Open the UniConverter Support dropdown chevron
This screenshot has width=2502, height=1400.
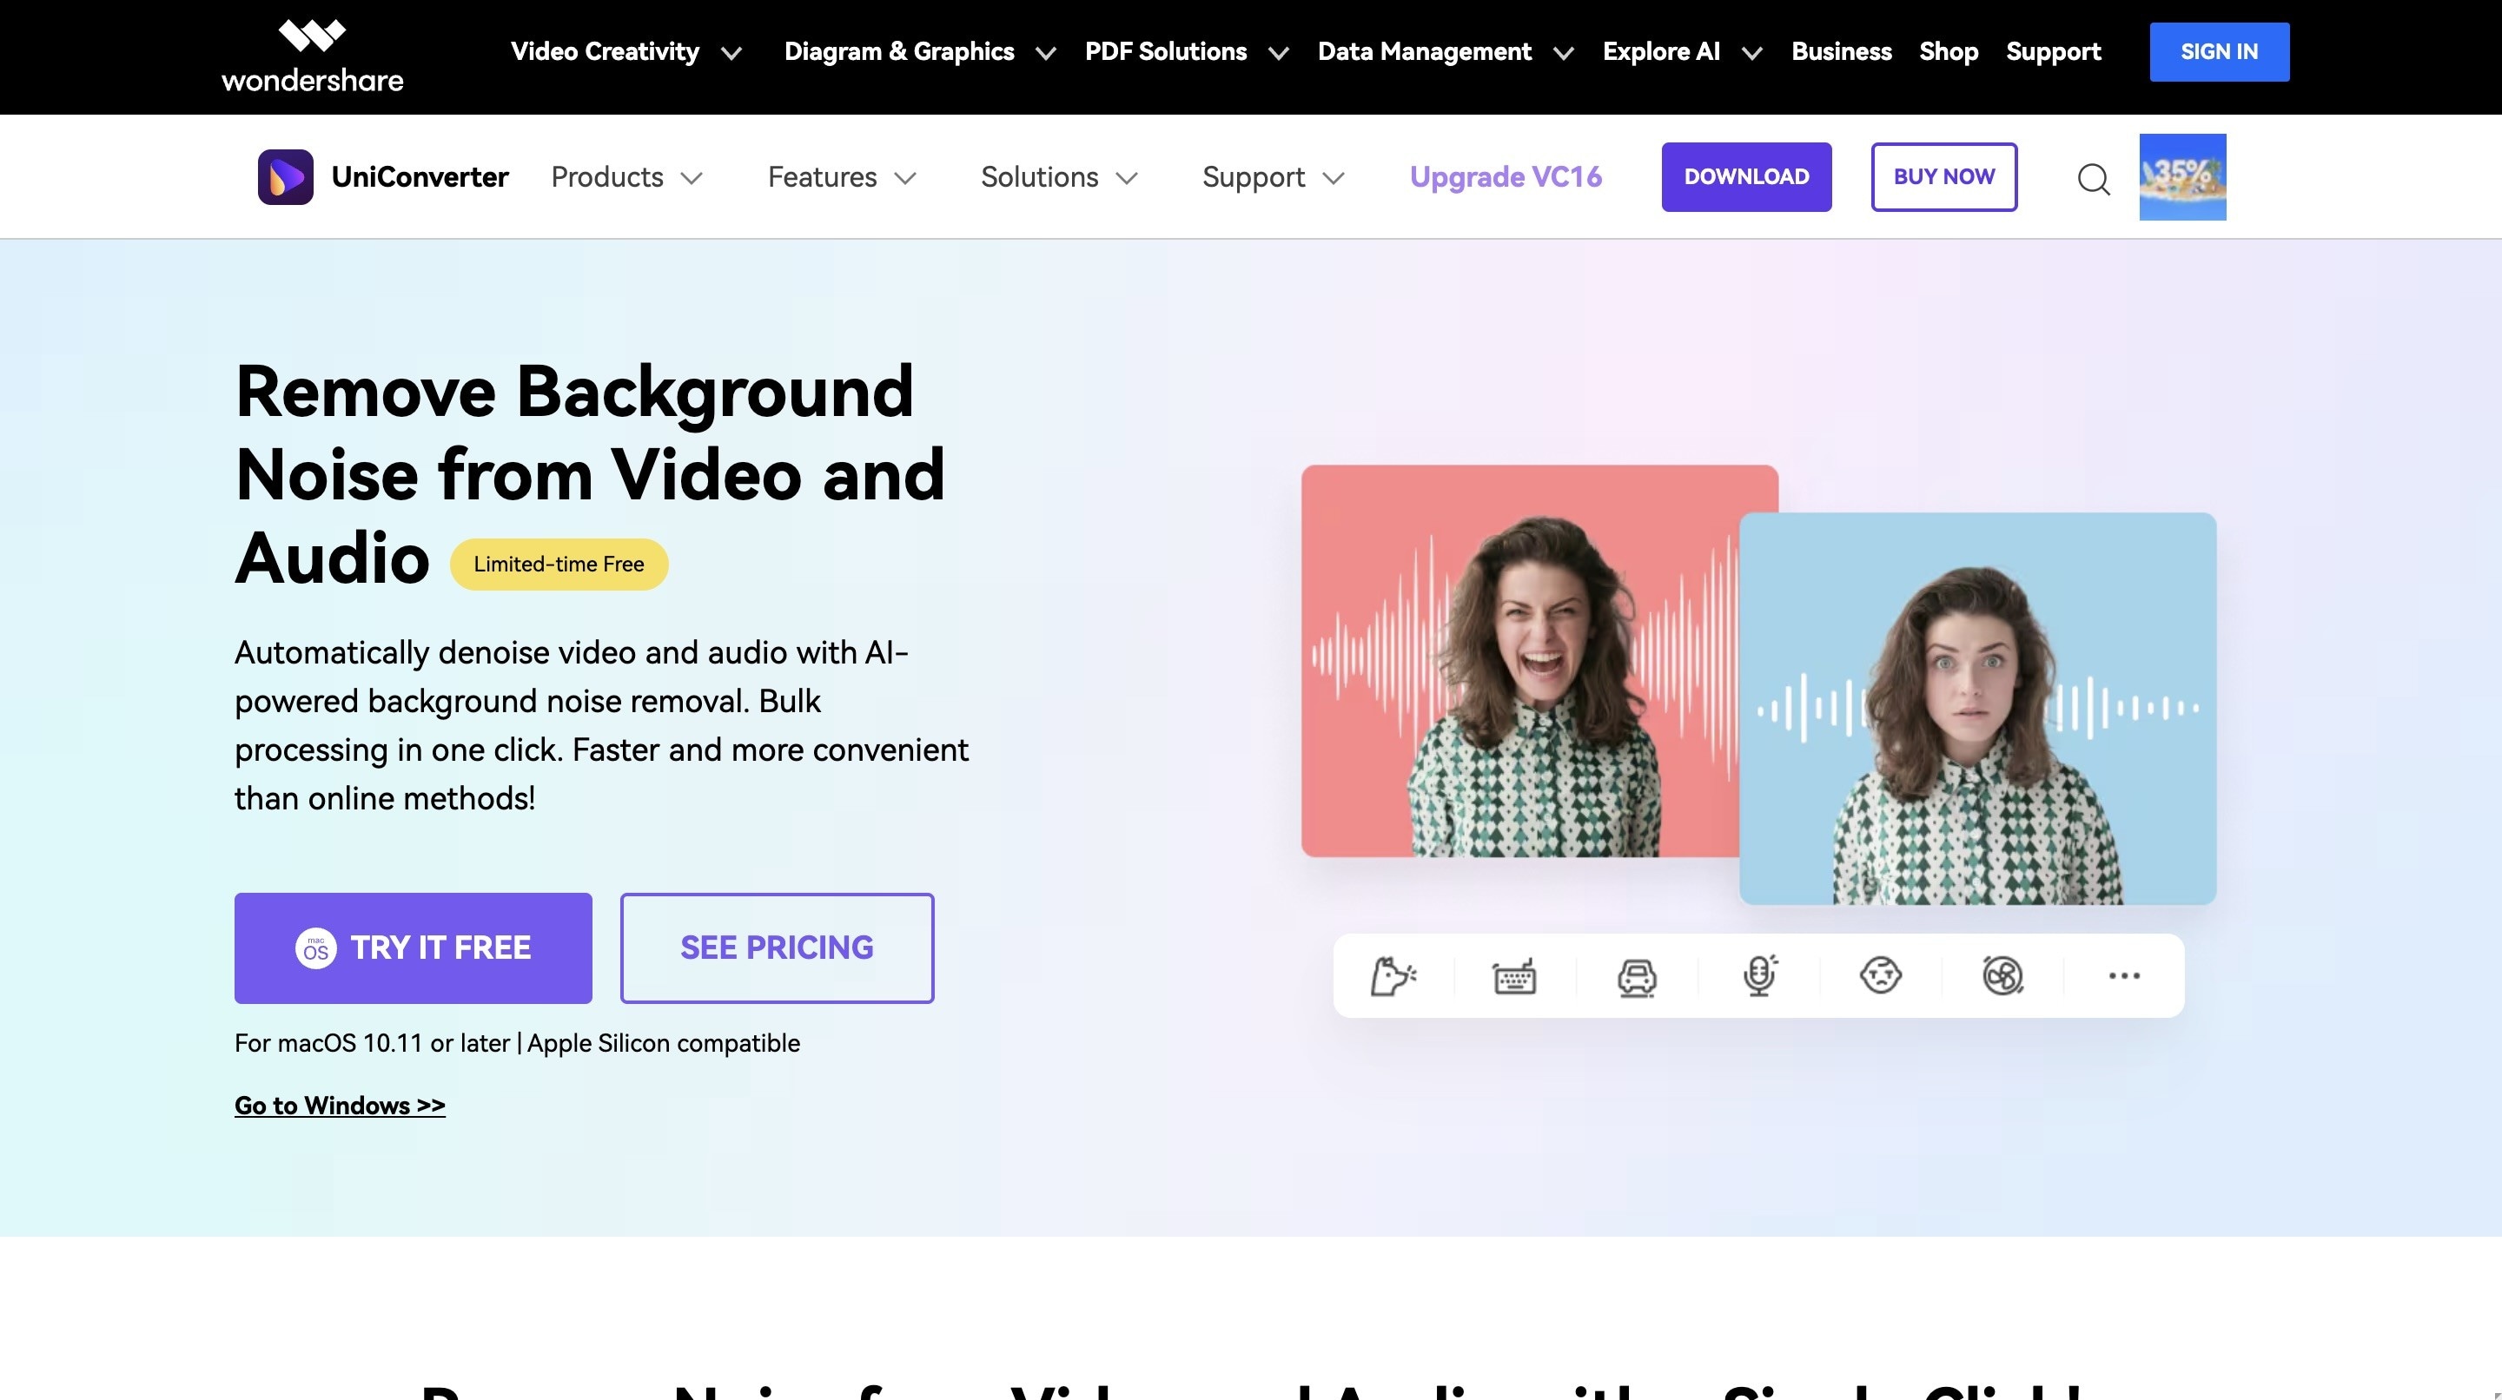pyautogui.click(x=1334, y=179)
